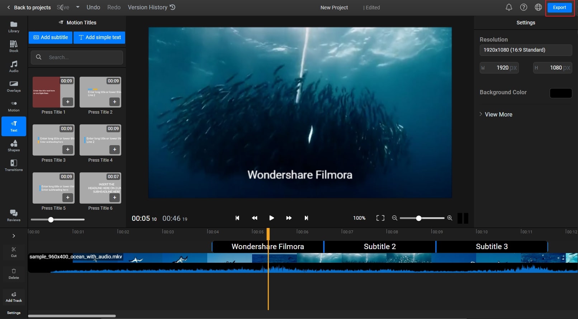Click the Save button

click(63, 7)
